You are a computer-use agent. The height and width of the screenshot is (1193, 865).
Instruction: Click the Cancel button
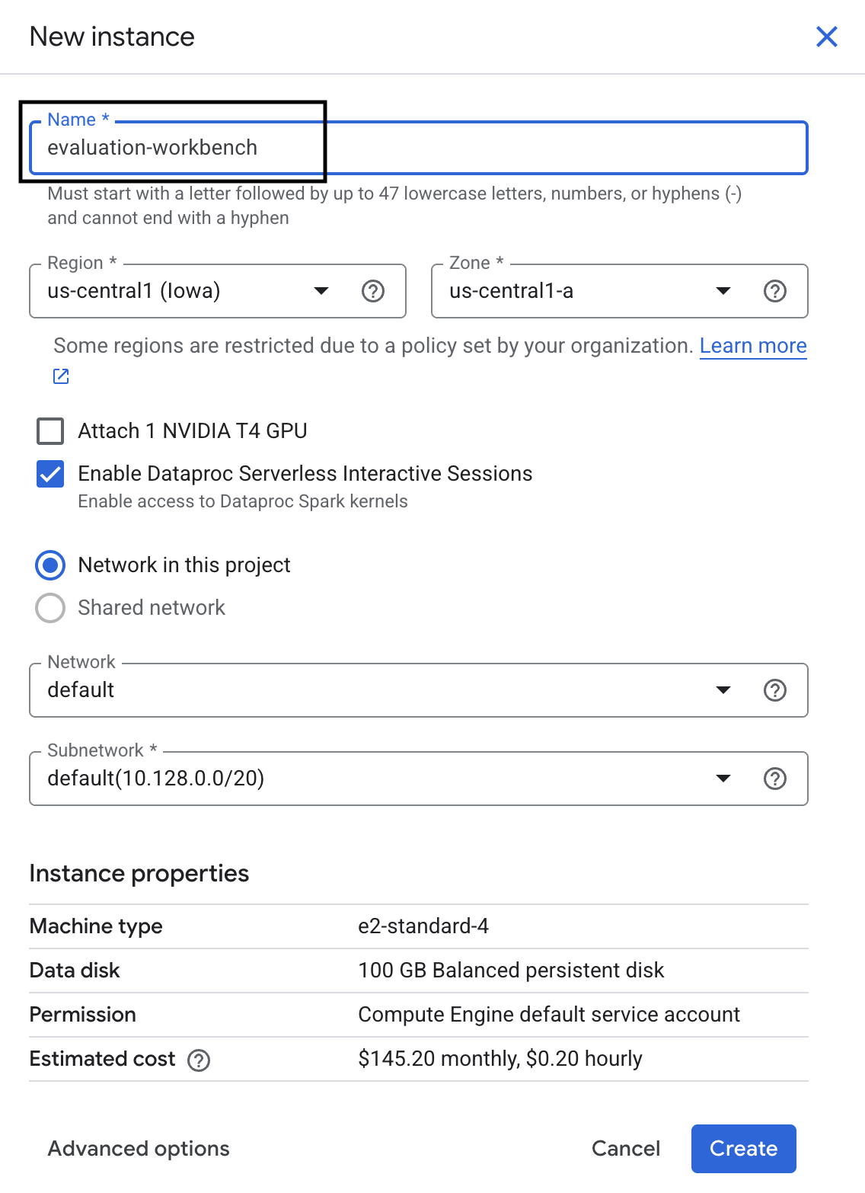pyautogui.click(x=626, y=1149)
